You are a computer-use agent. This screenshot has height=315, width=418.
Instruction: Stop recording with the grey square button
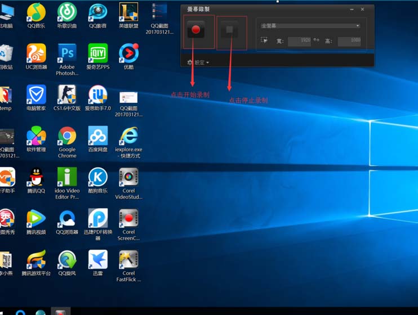pyautogui.click(x=229, y=29)
